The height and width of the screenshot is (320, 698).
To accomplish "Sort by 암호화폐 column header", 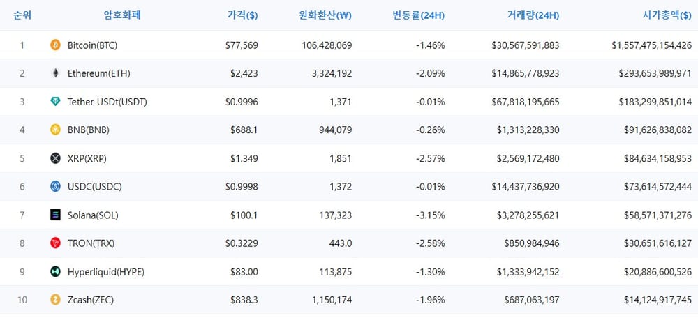I will pyautogui.click(x=122, y=15).
